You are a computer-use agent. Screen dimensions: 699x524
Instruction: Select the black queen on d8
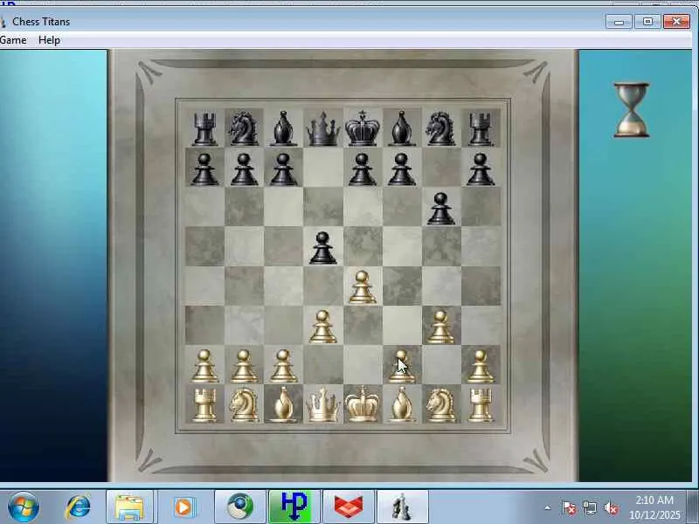pyautogui.click(x=322, y=128)
